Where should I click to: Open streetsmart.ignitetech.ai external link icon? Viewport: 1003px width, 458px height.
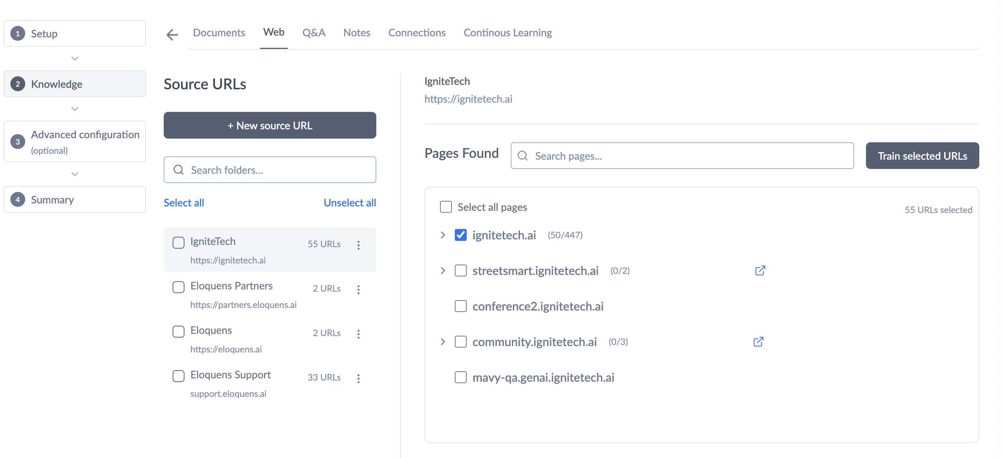760,270
